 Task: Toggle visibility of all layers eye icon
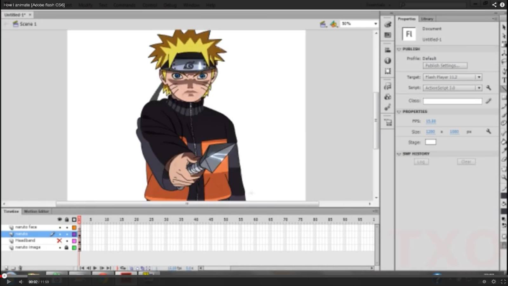point(59,220)
